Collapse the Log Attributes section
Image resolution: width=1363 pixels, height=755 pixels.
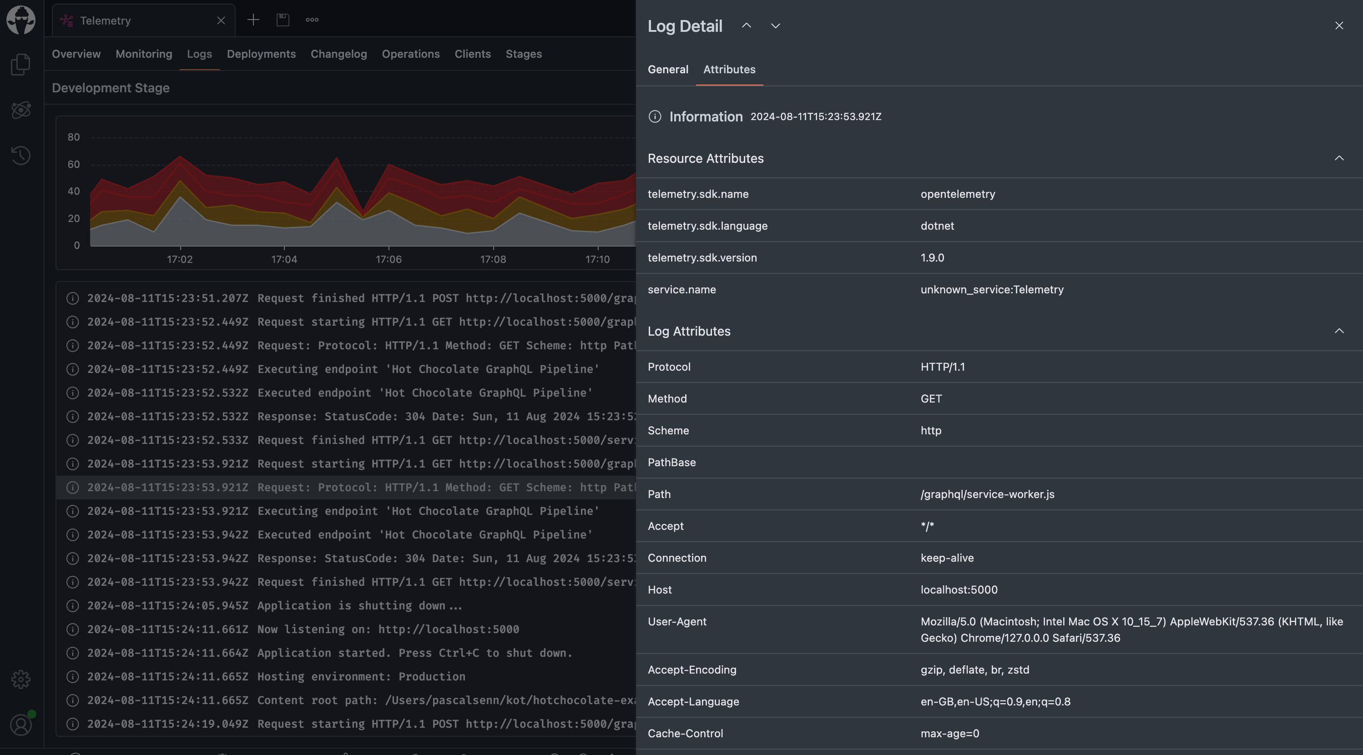1338,331
